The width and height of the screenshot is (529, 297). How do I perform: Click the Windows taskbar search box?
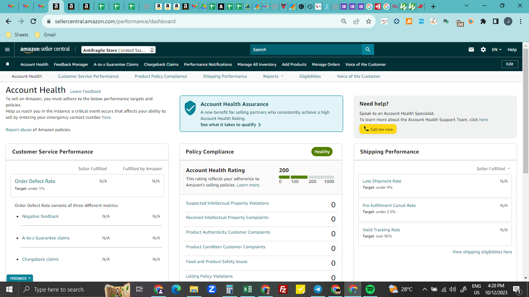[x=61, y=289]
